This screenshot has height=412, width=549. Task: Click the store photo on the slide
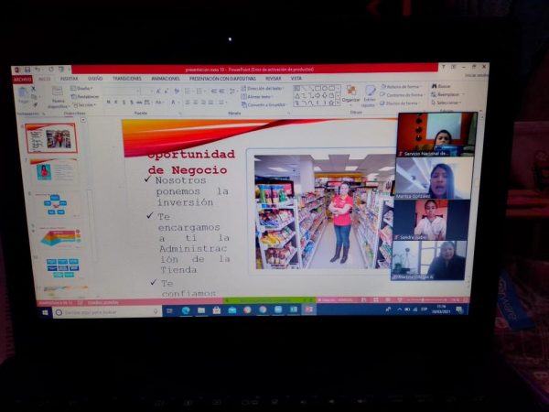[x=320, y=210]
